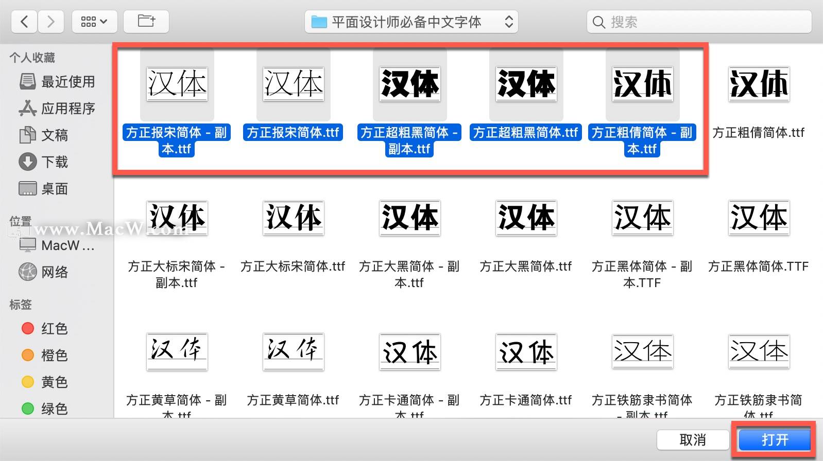
Task: Select the 方正大黑简体 - 副本.ttf font thumbnail
Action: pos(409,218)
